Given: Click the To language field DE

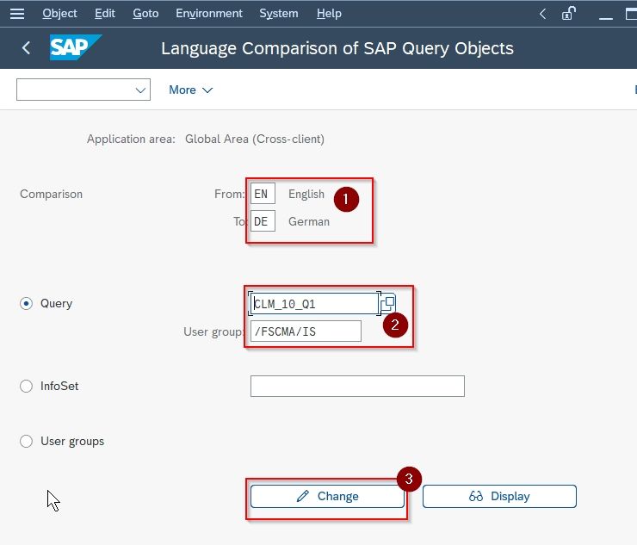Looking at the screenshot, I should click(263, 221).
